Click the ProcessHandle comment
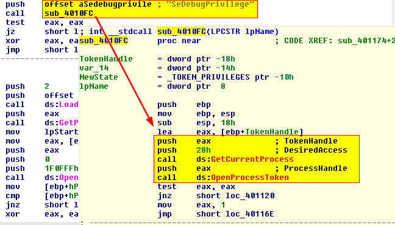 pyautogui.click(x=316, y=168)
